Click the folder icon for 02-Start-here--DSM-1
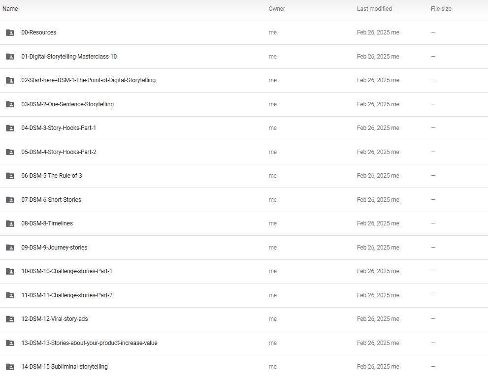Image resolution: width=488 pixels, height=377 pixels. (x=10, y=80)
